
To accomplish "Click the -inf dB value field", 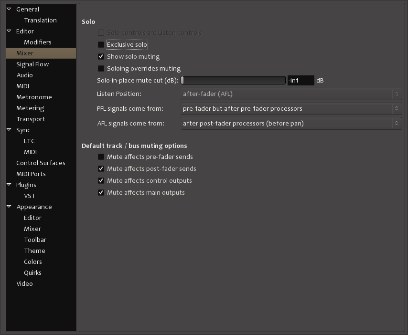I will [301, 80].
